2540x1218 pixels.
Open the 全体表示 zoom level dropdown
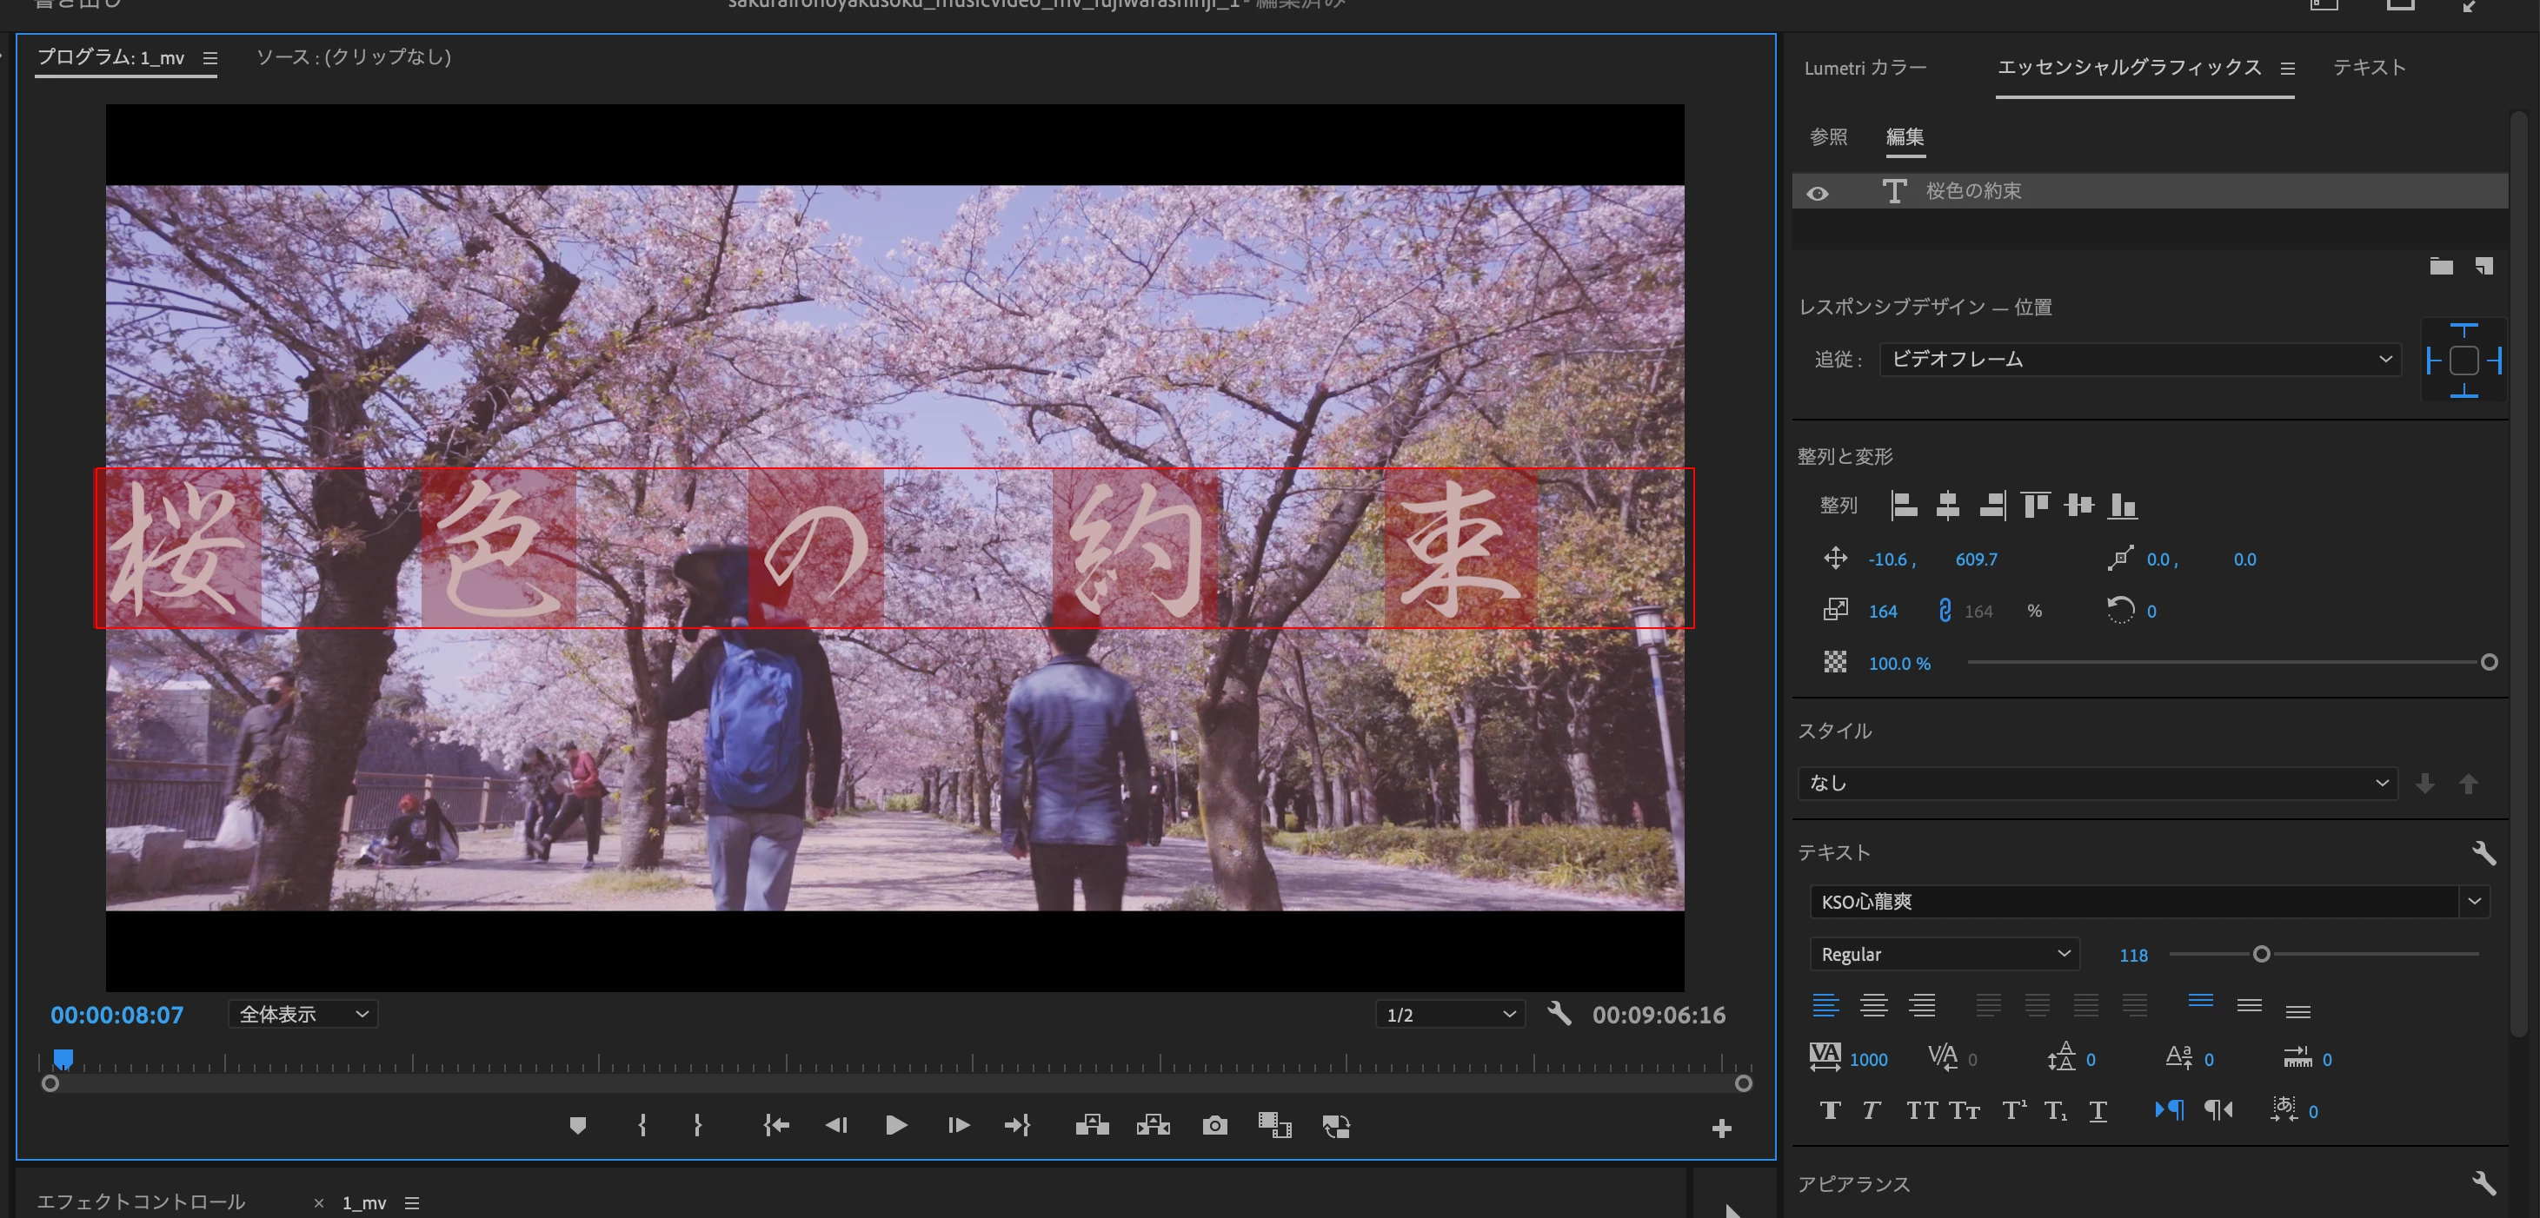point(303,1014)
